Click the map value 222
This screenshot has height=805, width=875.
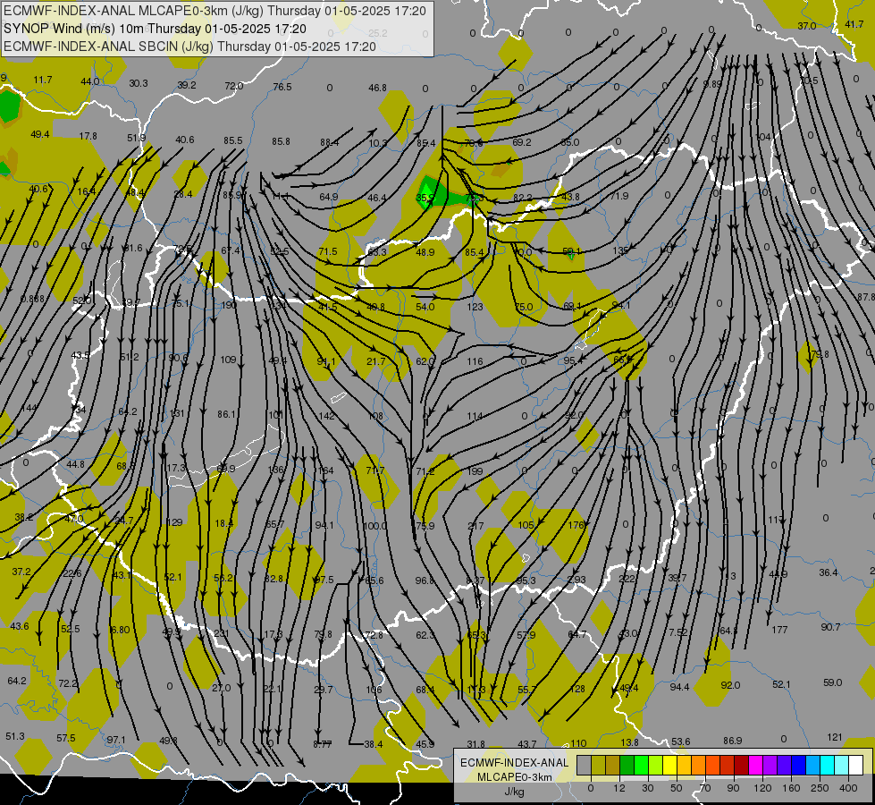coord(627,579)
